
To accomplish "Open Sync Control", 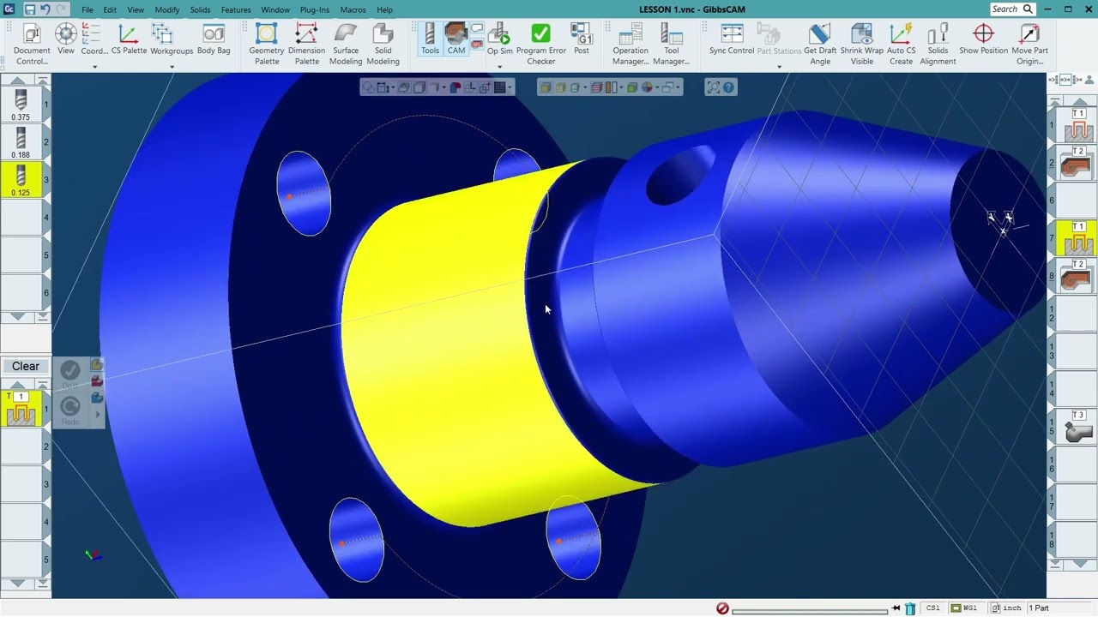I will (x=732, y=40).
